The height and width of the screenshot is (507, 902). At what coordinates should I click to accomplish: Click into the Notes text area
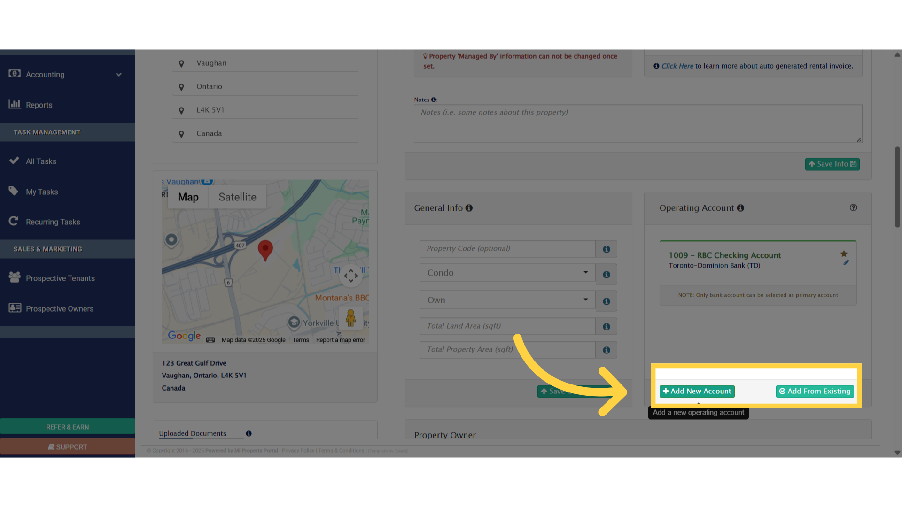coord(638,124)
